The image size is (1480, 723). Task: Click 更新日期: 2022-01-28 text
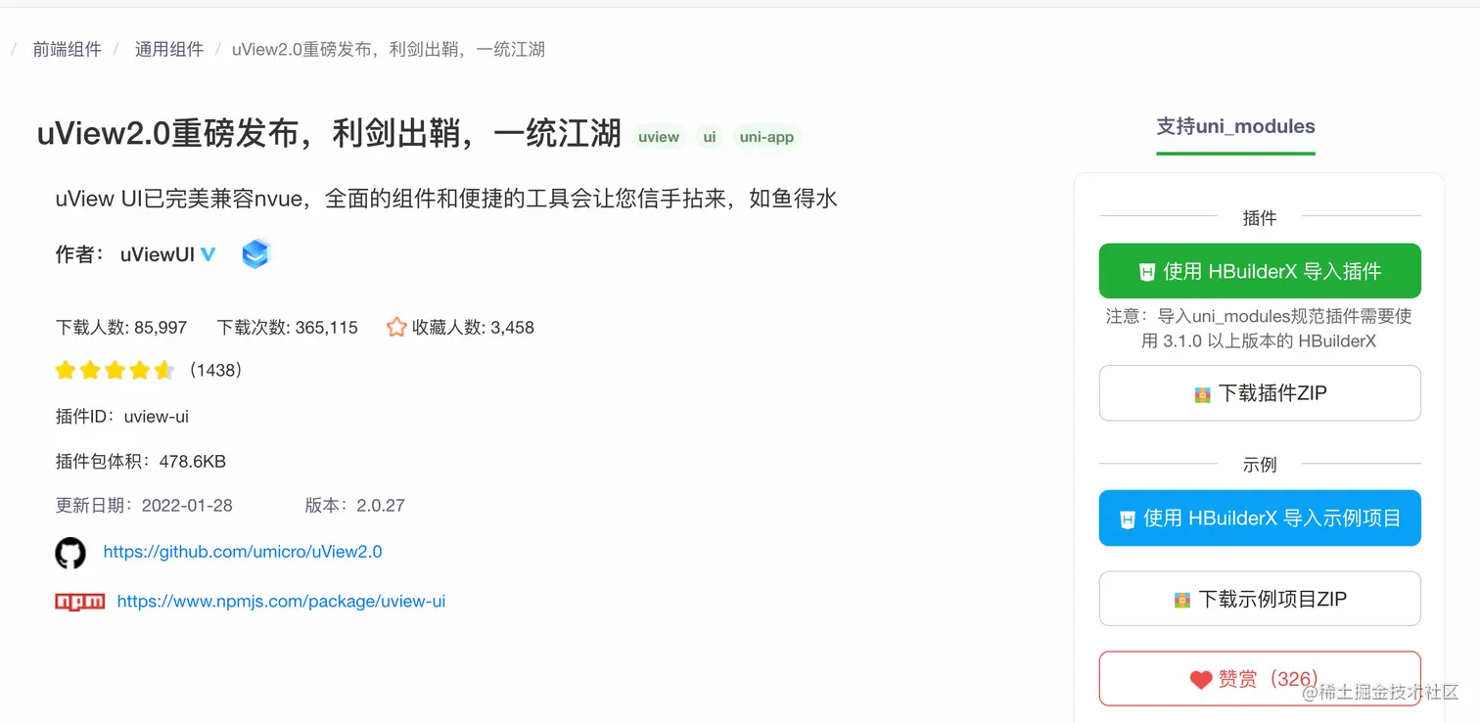pos(144,505)
